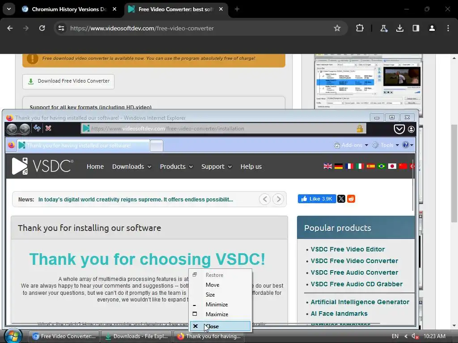The image size is (458, 343).
Task: Show next news item arrow
Action: click(x=278, y=199)
